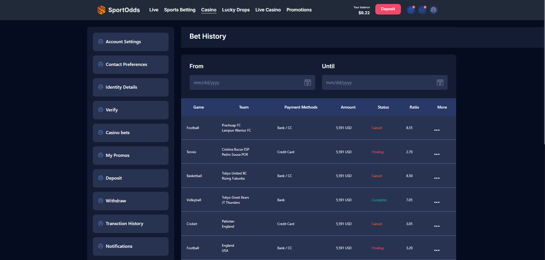Open Casino bets in the sidebar
Viewport: 545px width, 260px height.
(131, 133)
